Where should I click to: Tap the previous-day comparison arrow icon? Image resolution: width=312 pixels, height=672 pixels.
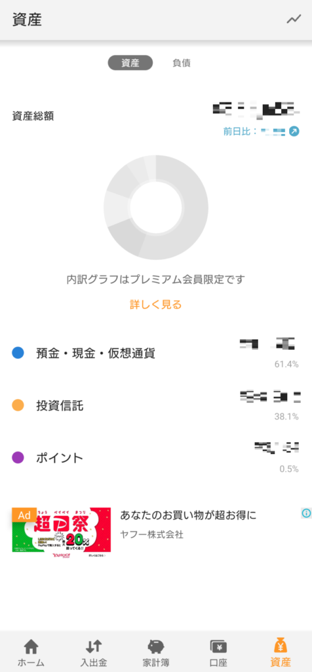point(294,131)
